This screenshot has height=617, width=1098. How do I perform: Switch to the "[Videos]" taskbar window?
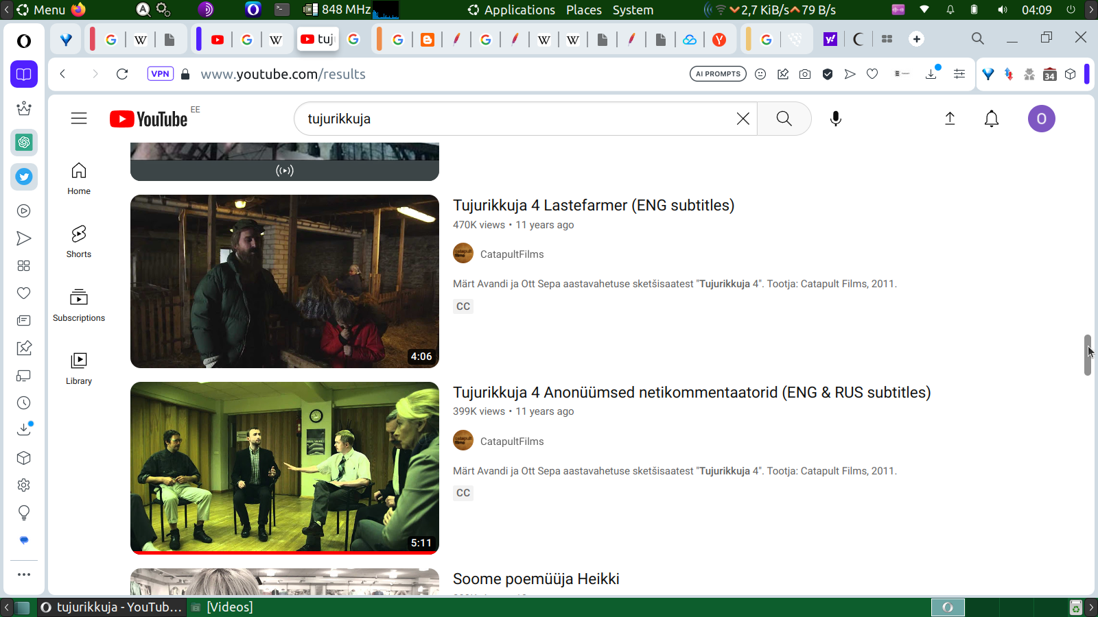pos(222,607)
